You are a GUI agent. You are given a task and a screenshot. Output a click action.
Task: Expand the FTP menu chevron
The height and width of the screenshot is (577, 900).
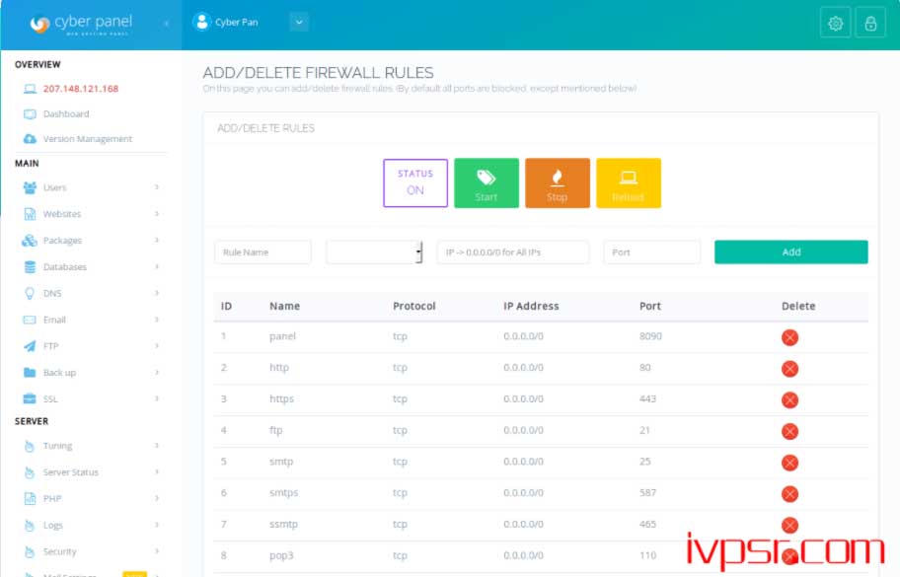(x=157, y=345)
